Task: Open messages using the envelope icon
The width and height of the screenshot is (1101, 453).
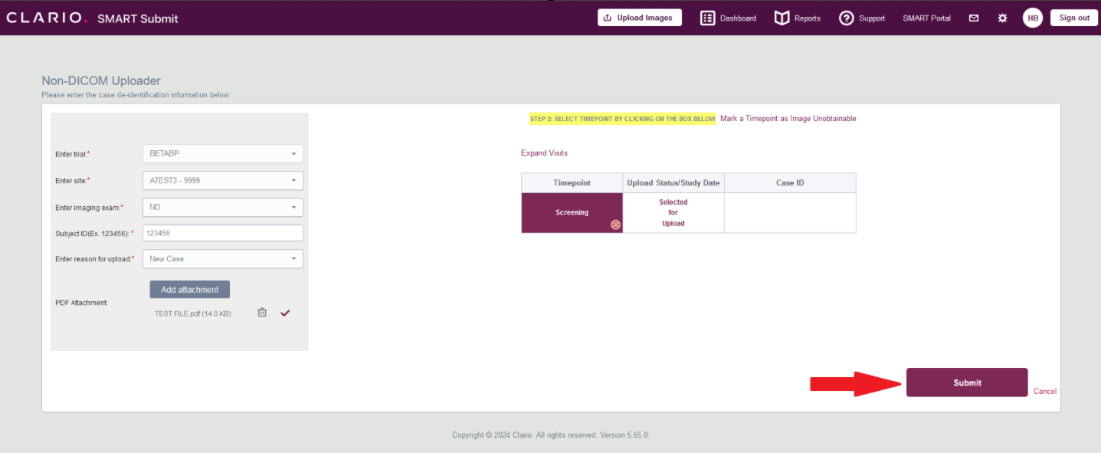Action: coord(973,17)
